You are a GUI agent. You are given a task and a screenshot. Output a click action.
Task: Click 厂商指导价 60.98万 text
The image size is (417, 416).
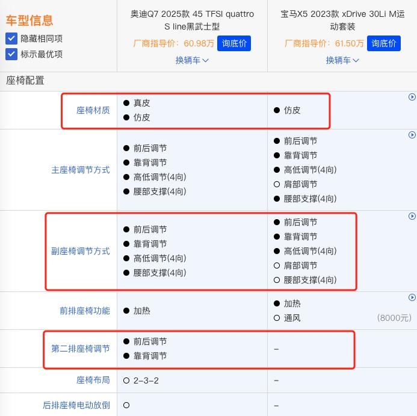[174, 43]
